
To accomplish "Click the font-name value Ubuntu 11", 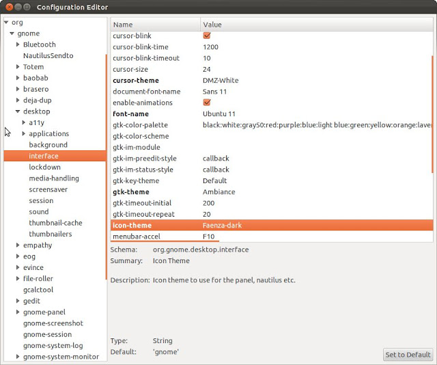I will click(219, 114).
